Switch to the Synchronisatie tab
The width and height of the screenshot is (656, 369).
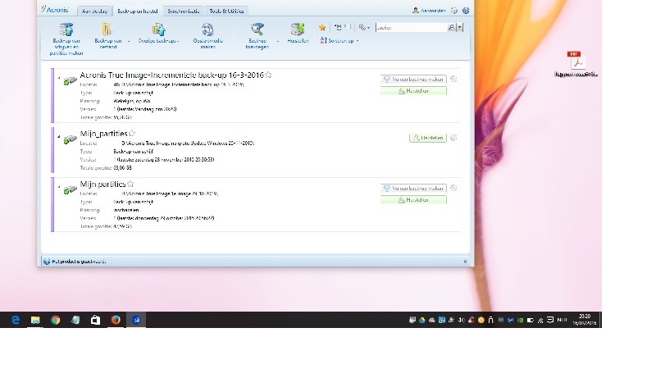click(x=183, y=11)
